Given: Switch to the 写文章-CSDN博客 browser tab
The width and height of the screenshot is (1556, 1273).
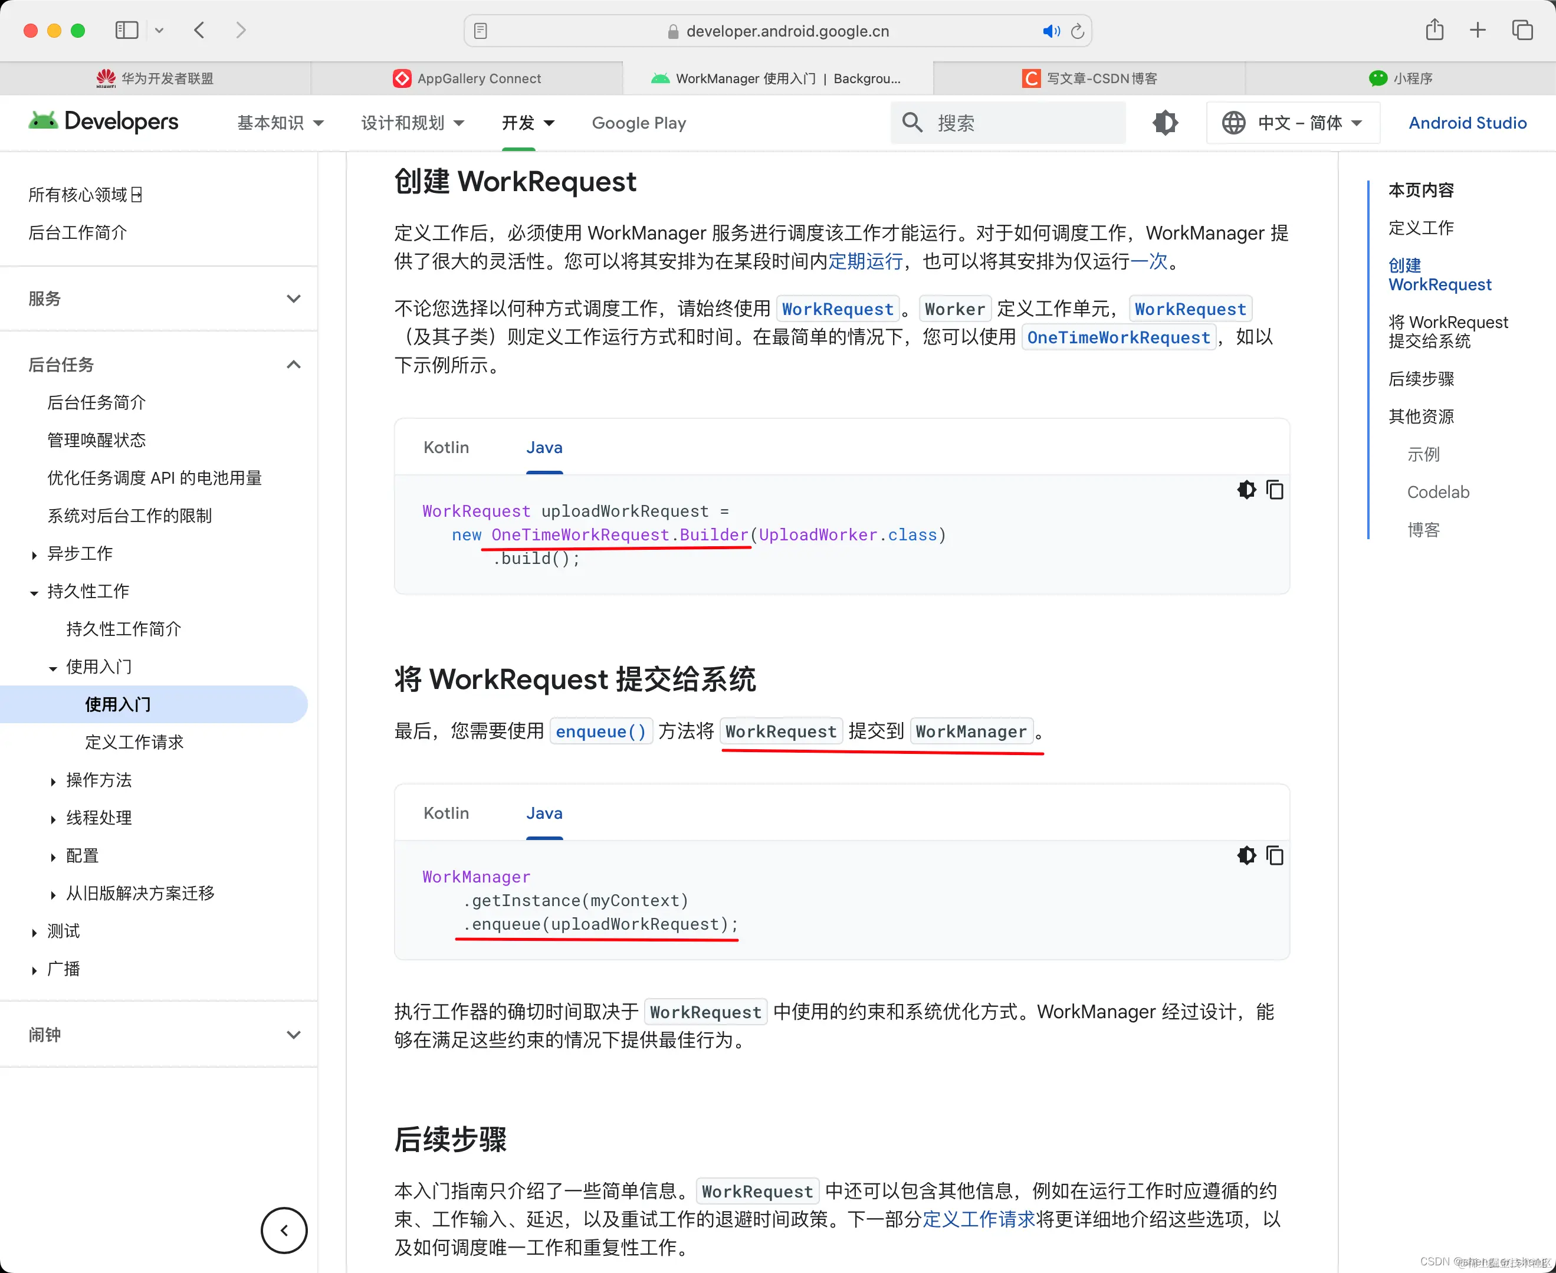Looking at the screenshot, I should [x=1091, y=78].
